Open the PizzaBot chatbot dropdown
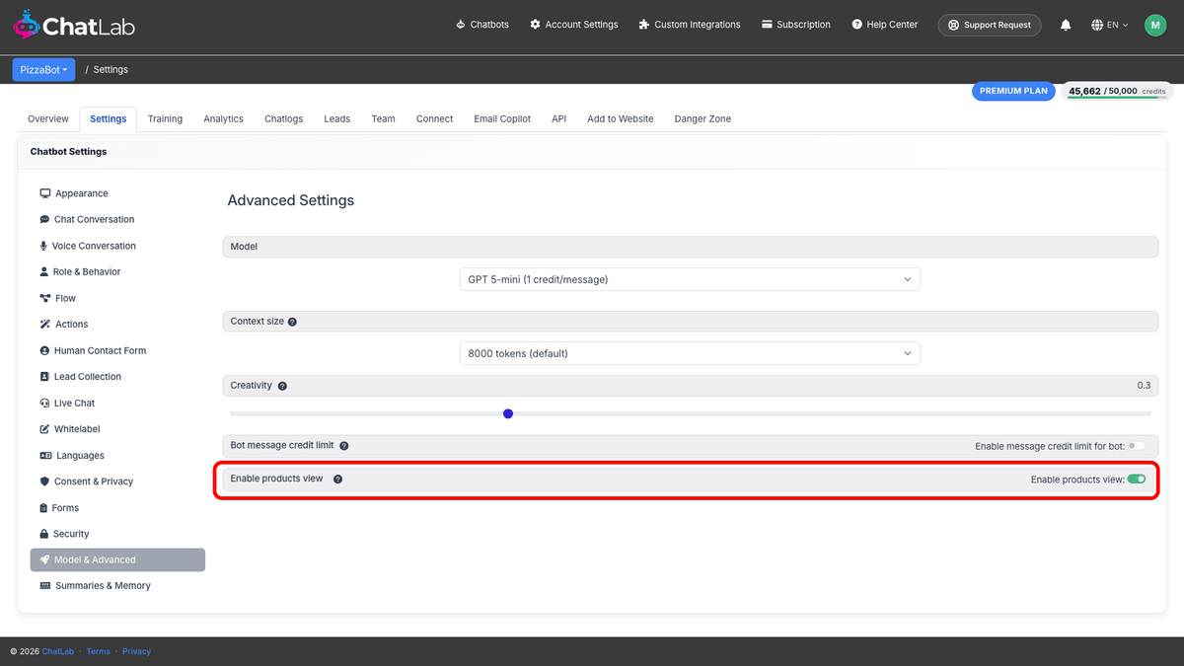This screenshot has width=1184, height=666. coord(43,70)
